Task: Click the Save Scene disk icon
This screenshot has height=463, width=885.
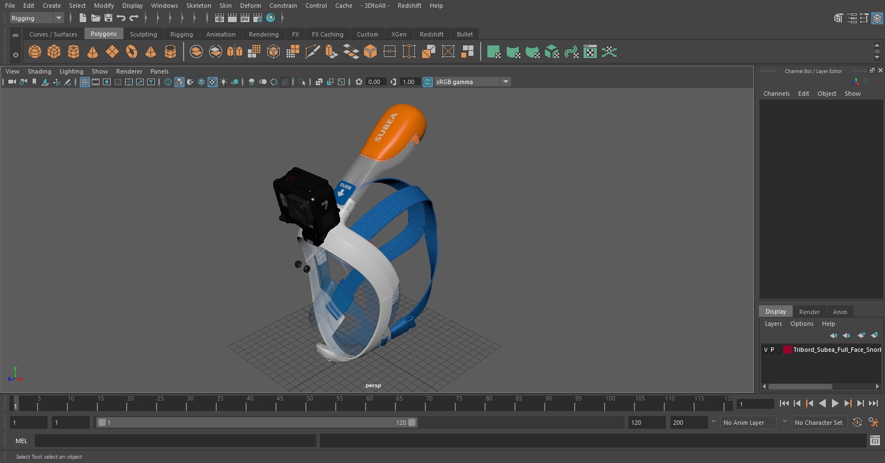Action: click(x=108, y=18)
